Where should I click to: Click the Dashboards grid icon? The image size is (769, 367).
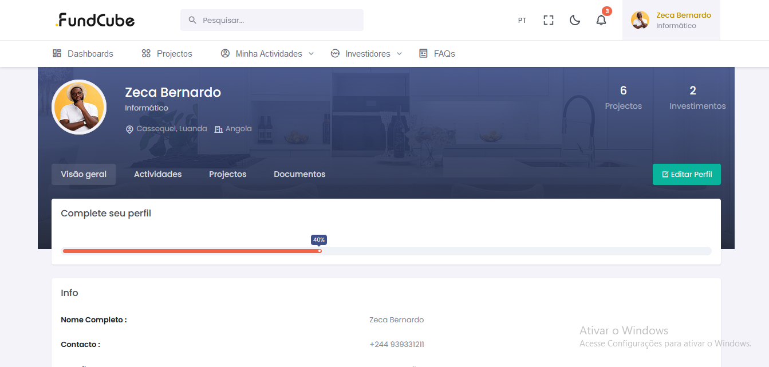pyautogui.click(x=57, y=53)
